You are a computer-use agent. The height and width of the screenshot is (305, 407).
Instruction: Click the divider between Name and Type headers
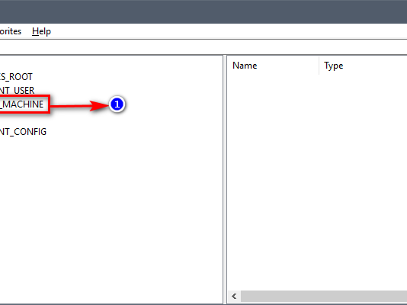[319, 66]
